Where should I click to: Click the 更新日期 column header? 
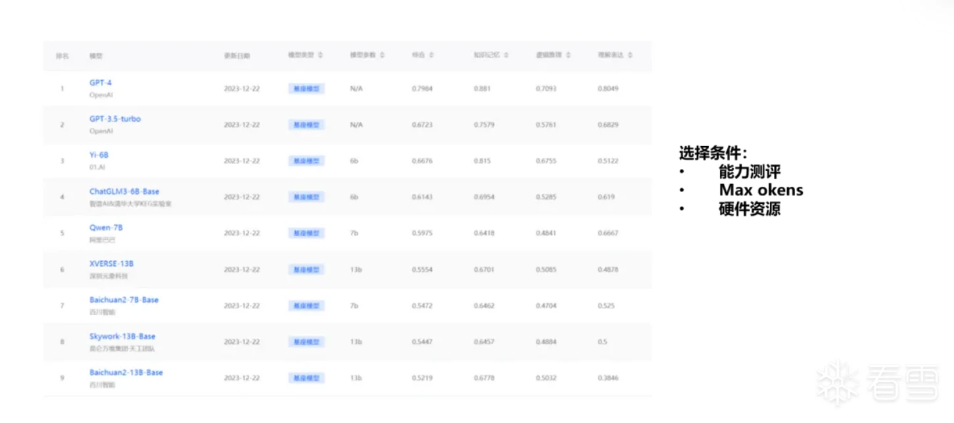pos(237,56)
